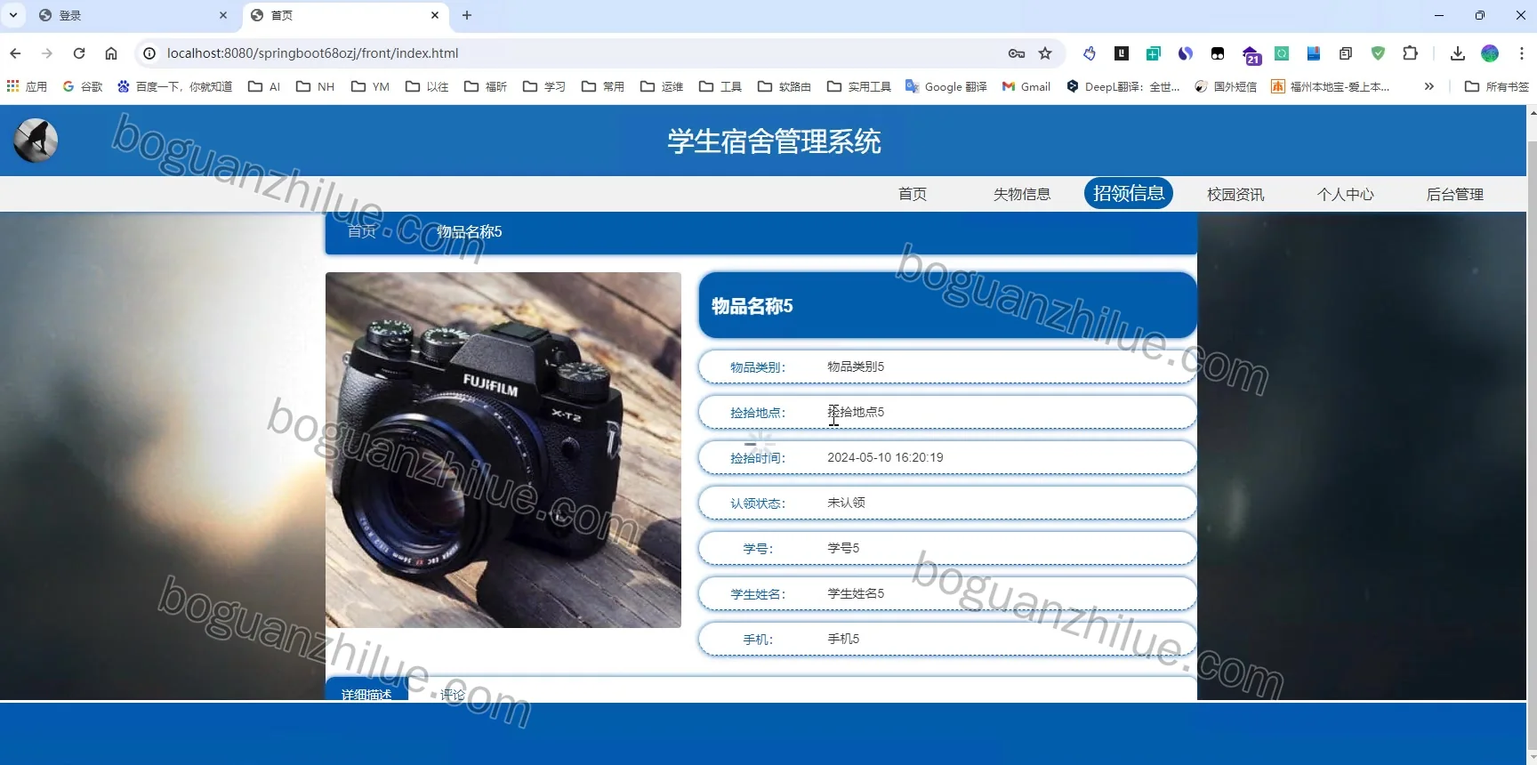Expand the 以往 bookmark folder
This screenshot has height=765, width=1537.
click(x=427, y=86)
